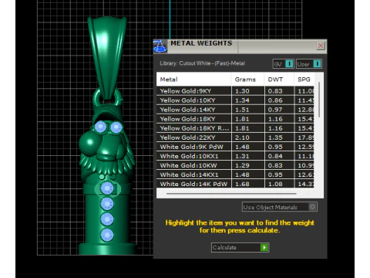Select the Yellow Gold:18KY R... row

235,128
